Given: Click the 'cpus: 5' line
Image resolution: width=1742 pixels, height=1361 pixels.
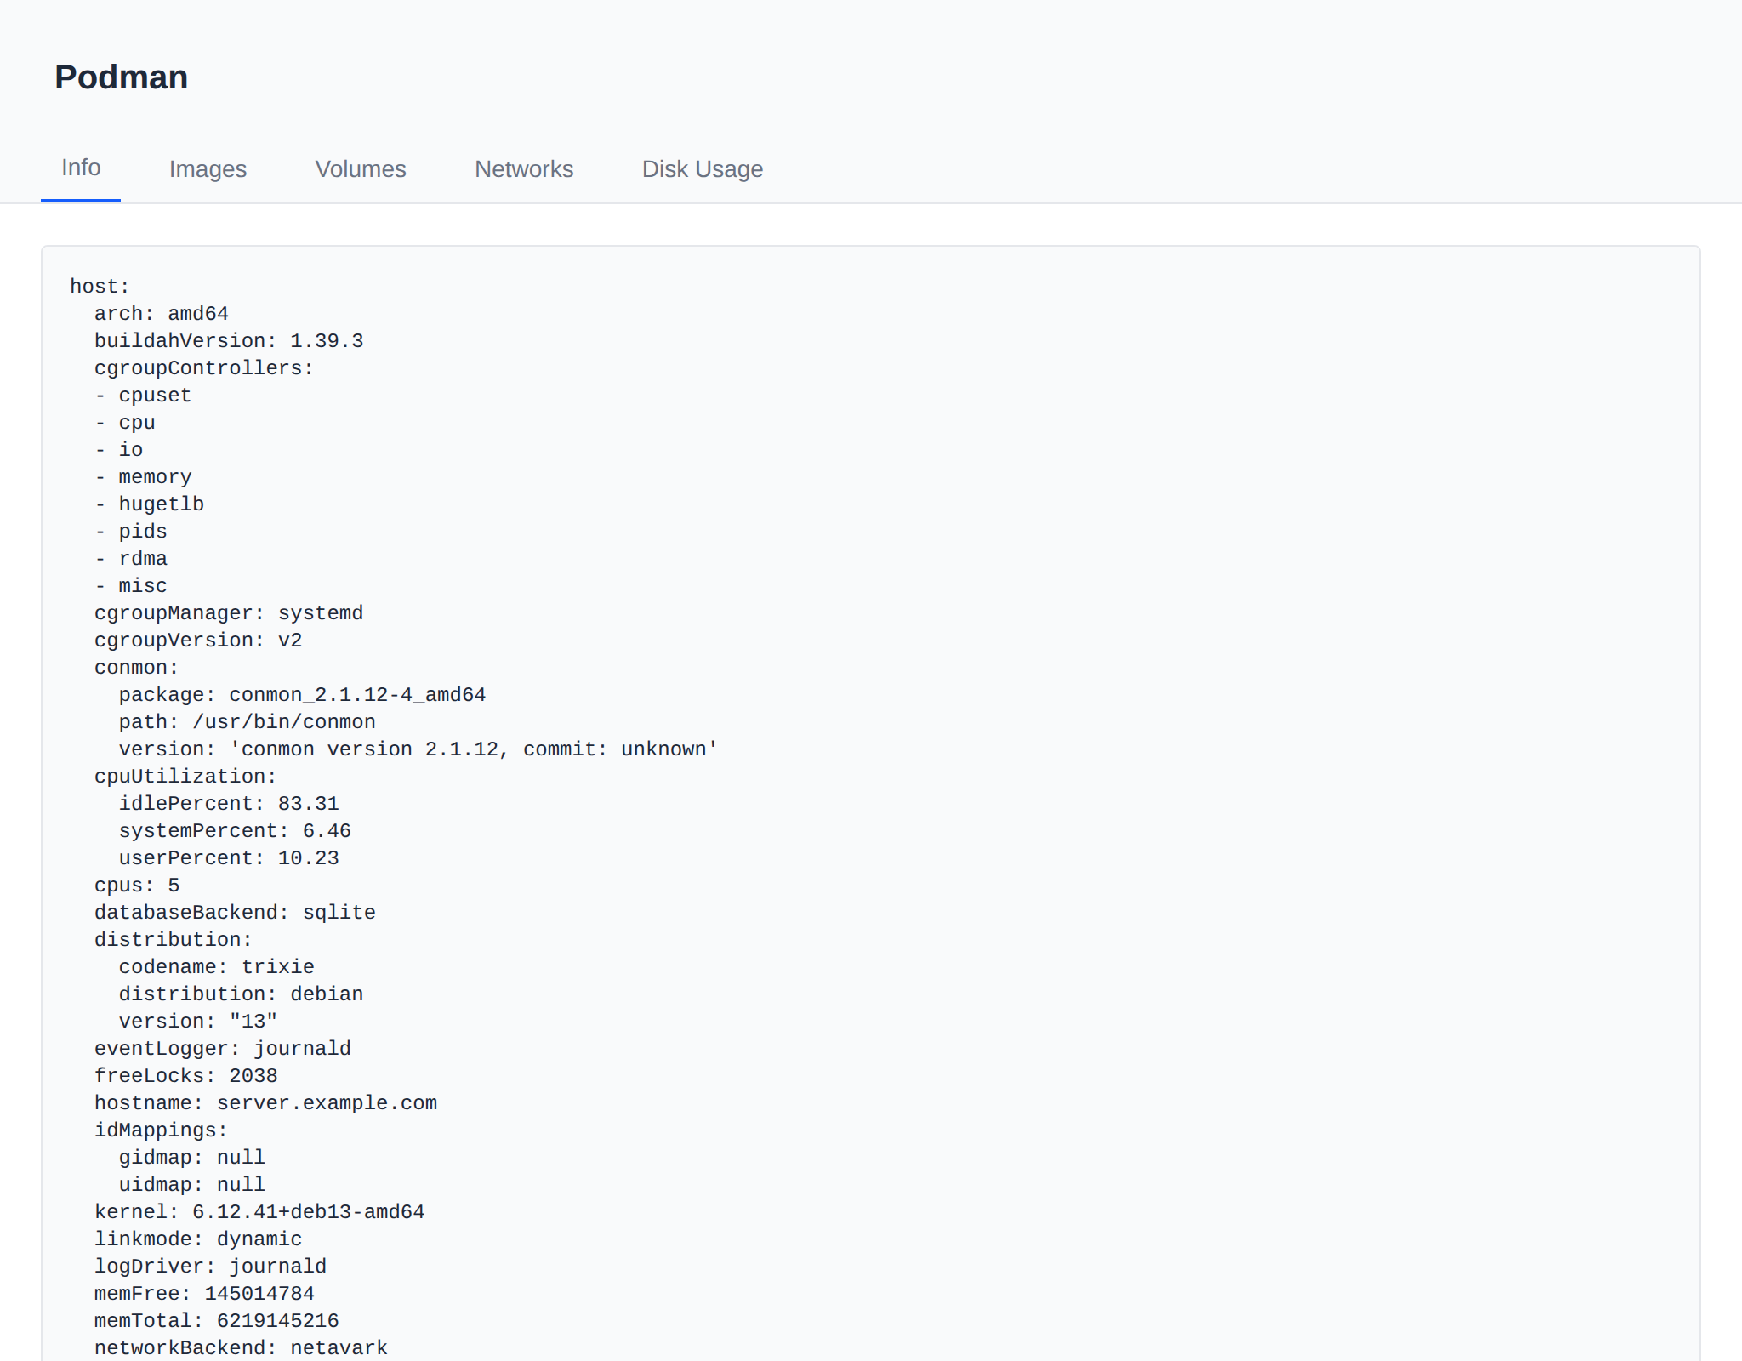Looking at the screenshot, I should pyautogui.click(x=137, y=886).
